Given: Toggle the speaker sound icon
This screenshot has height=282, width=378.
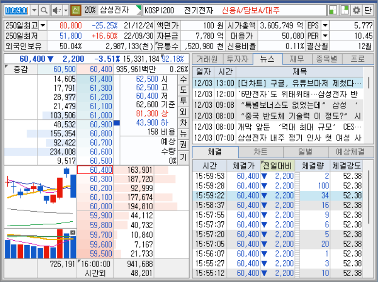Looking at the screenshot, I should click(x=57, y=10).
